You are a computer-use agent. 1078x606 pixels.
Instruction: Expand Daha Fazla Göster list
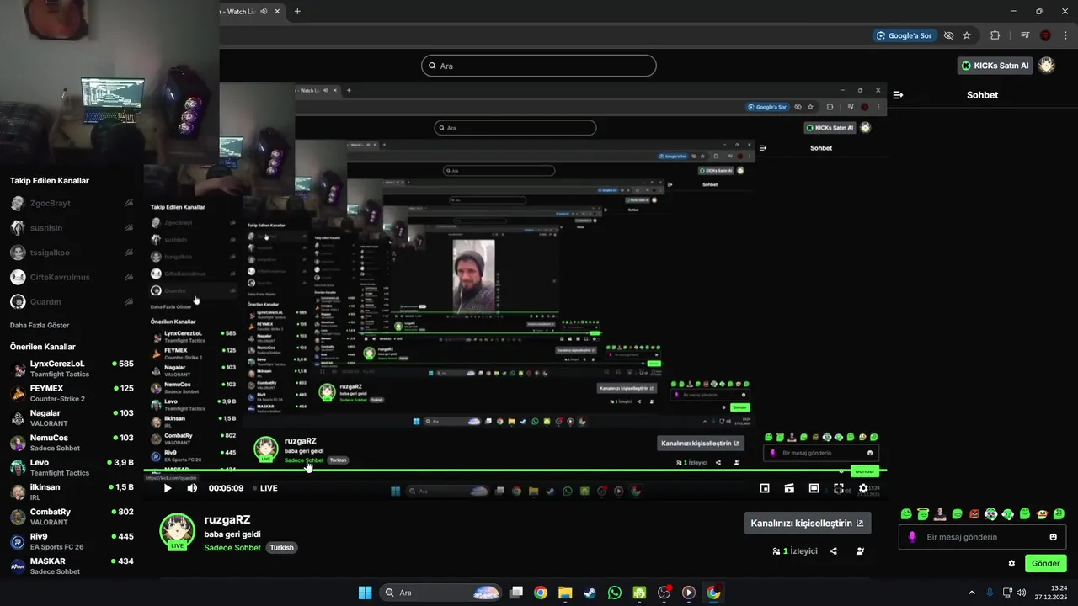40,325
